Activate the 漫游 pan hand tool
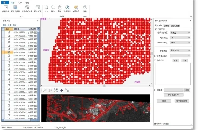 point(60,8)
